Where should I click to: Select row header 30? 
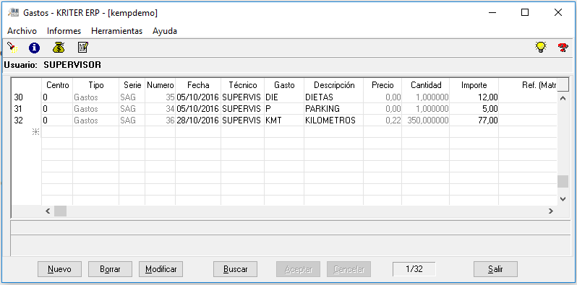27,97
